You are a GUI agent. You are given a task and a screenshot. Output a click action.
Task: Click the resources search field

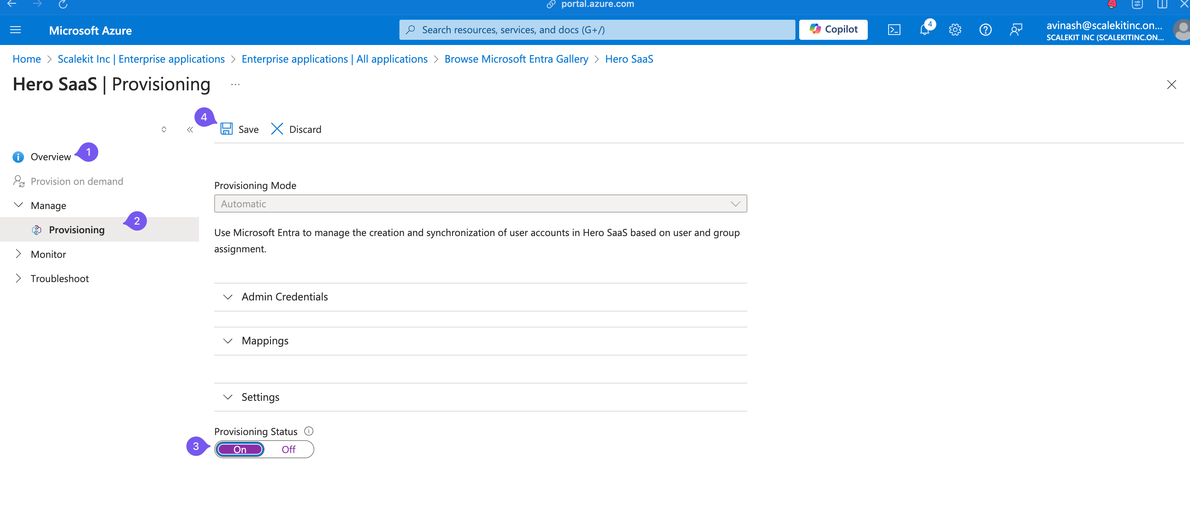click(x=596, y=29)
